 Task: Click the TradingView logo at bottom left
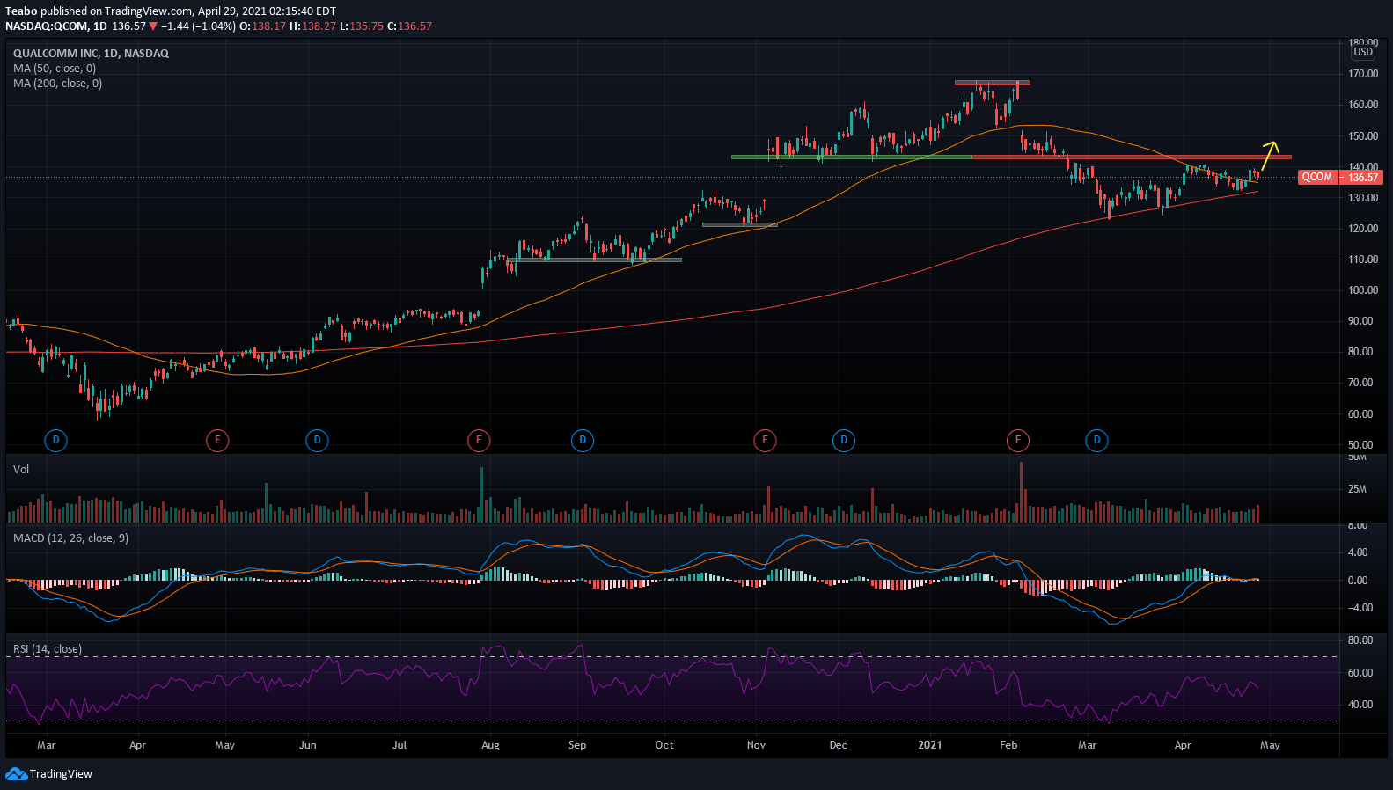49,774
